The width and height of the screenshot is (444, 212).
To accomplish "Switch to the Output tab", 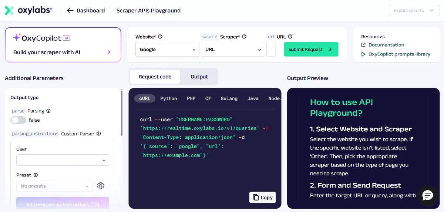I will (199, 77).
